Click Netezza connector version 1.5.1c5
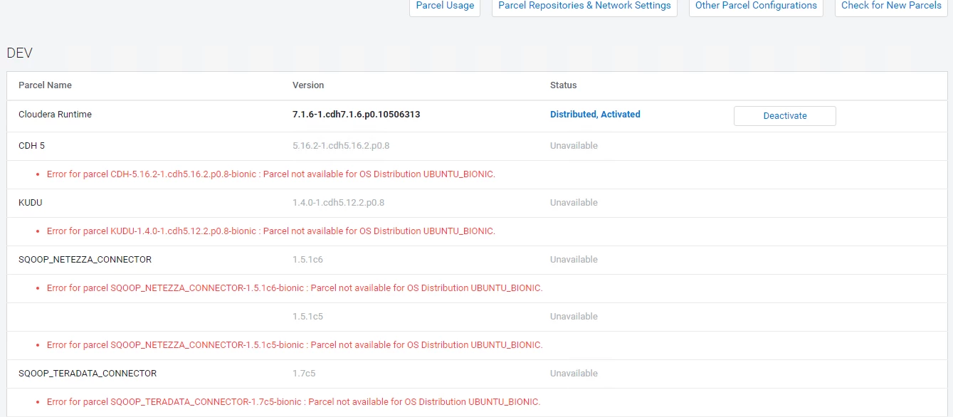 click(x=307, y=317)
